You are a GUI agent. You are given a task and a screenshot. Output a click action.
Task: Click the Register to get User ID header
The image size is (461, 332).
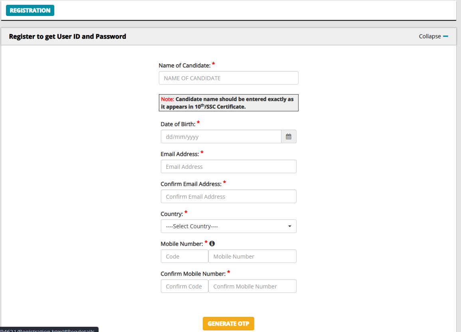(x=67, y=36)
